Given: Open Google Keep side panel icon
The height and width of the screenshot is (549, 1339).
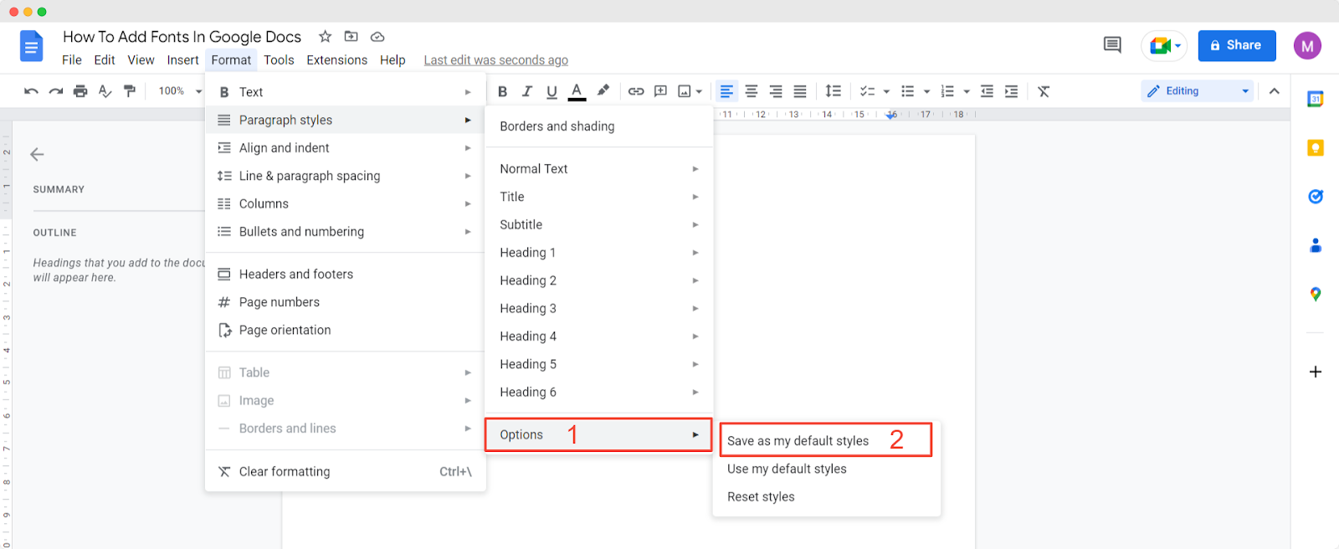Looking at the screenshot, I should click(x=1315, y=148).
